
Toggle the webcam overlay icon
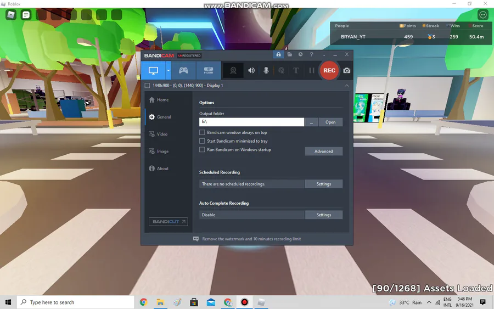click(233, 71)
